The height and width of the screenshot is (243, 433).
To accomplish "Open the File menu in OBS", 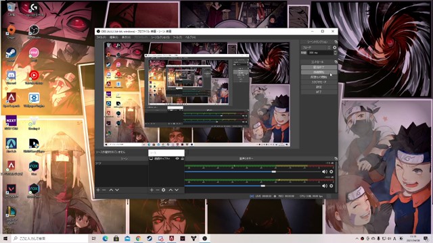I will [101, 37].
